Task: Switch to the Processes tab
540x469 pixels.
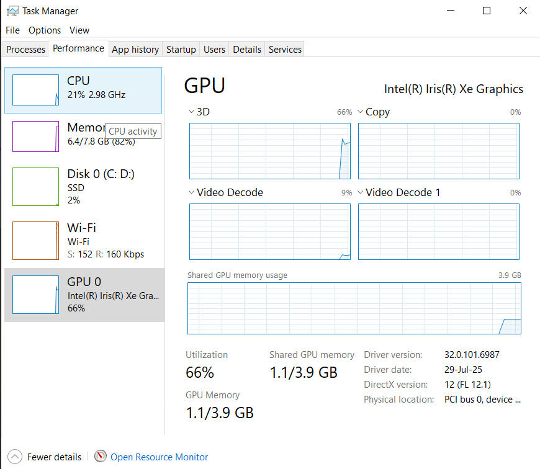Action: click(26, 50)
